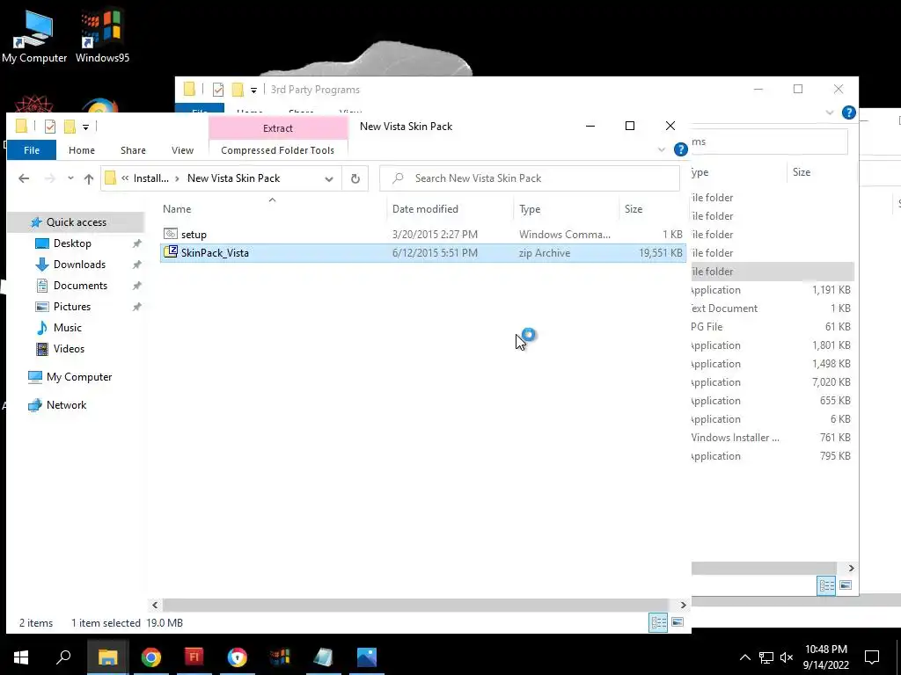
Task: Switch to Large icons view in front window
Action: click(678, 623)
